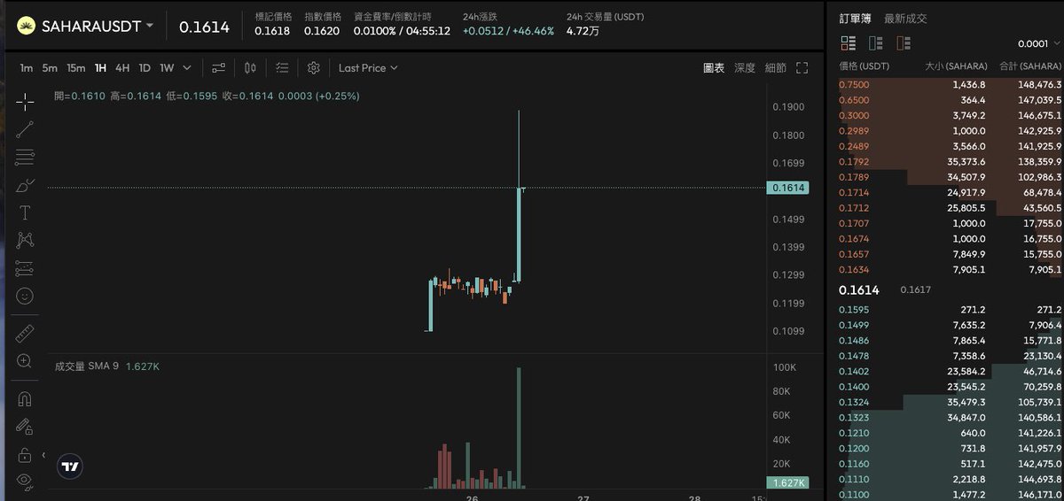Click the 成交量 SMA 9 indicator label

coord(87,366)
